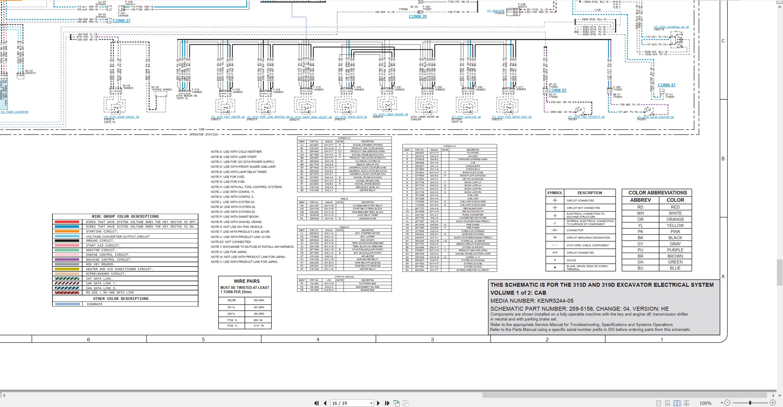Image resolution: width=783 pixels, height=407 pixels.
Task: Click the HIGHWAYS color swatch
Action: click(x=67, y=304)
